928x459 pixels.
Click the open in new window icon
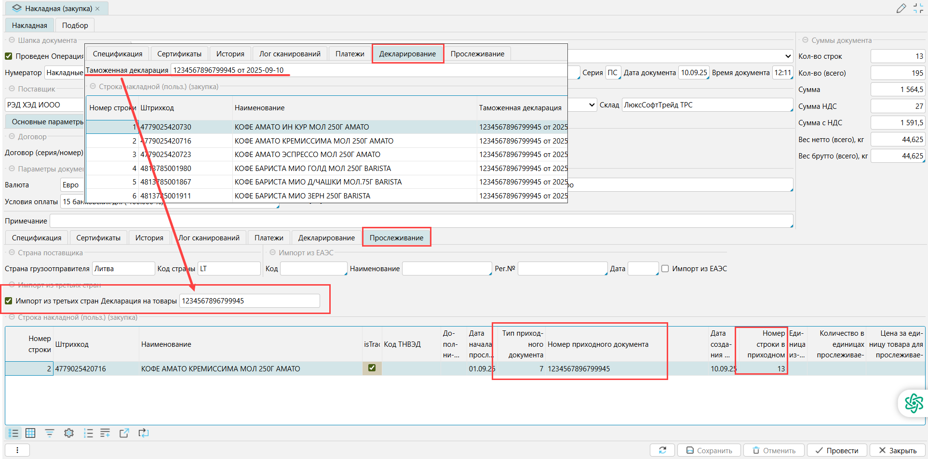point(124,433)
